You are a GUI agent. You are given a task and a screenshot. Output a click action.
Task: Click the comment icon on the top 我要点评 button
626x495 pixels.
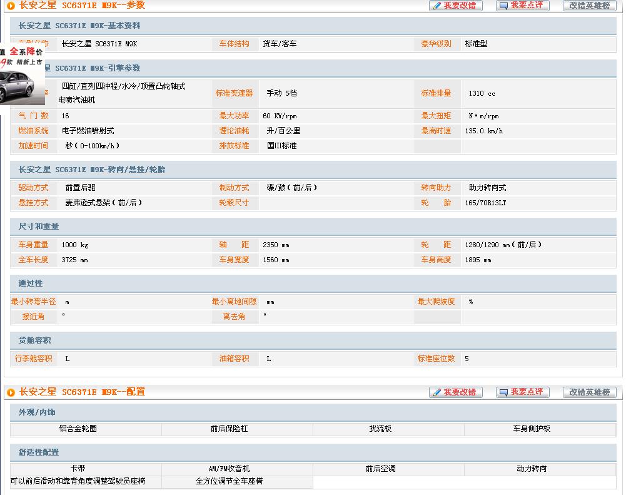(x=503, y=6)
